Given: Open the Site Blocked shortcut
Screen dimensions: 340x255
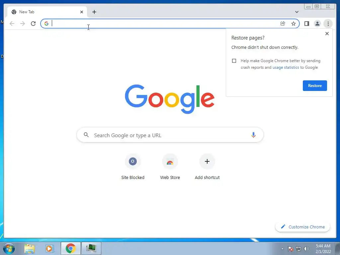Looking at the screenshot, I should 133,167.
